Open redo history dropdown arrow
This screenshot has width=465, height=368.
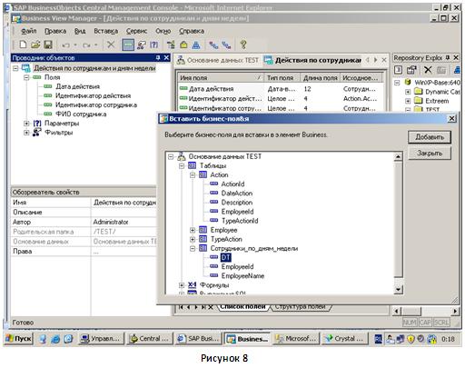96,45
